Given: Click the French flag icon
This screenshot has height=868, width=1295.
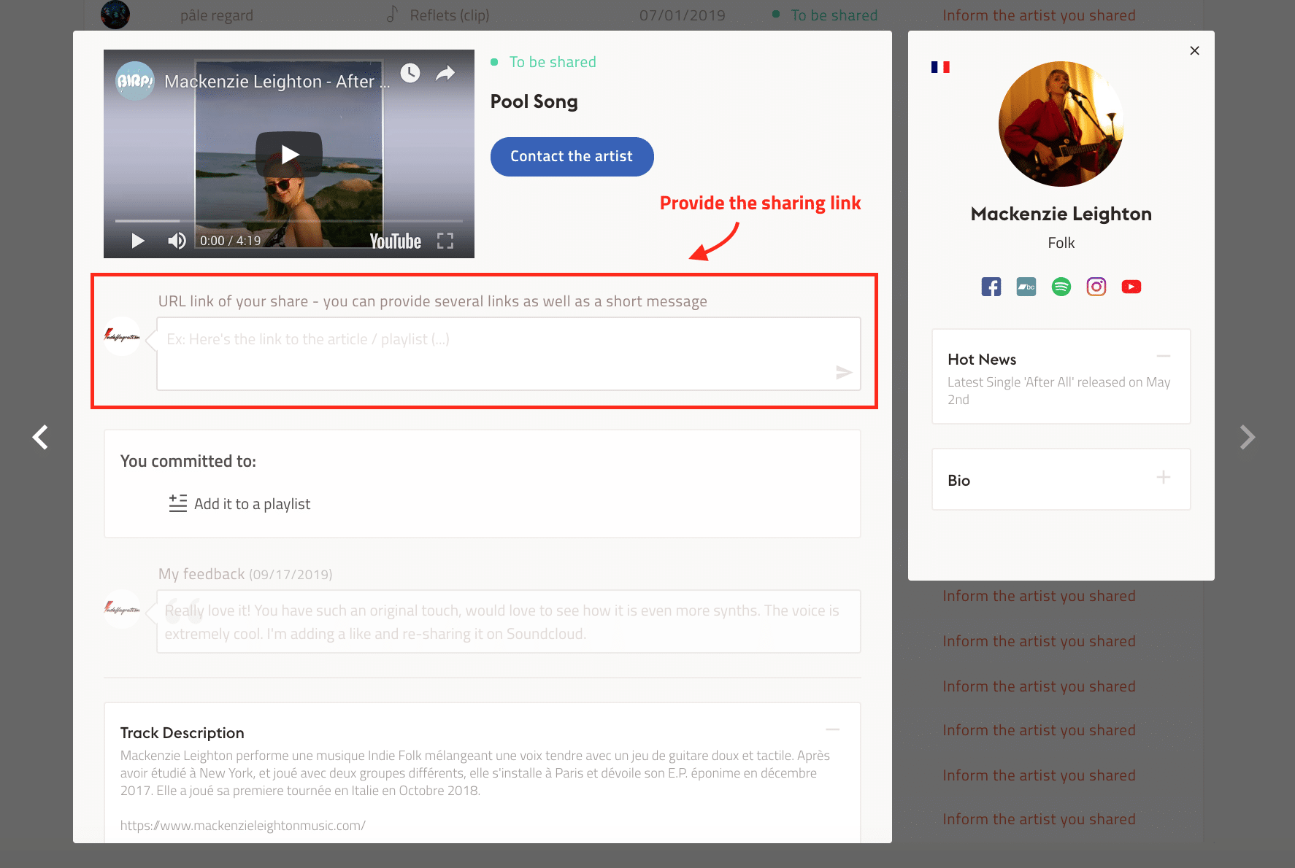Looking at the screenshot, I should tap(940, 67).
